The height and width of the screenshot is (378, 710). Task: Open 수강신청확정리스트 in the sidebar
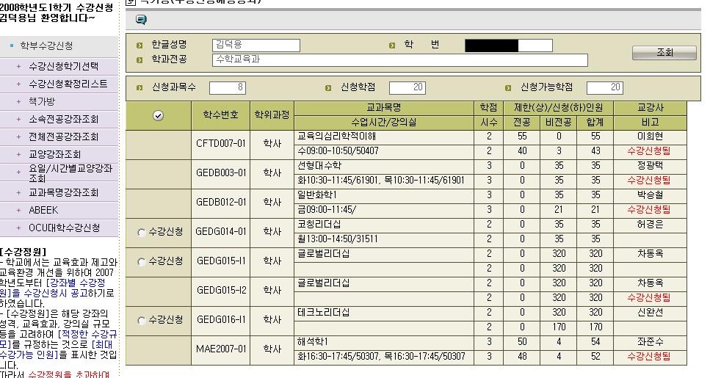68,84
